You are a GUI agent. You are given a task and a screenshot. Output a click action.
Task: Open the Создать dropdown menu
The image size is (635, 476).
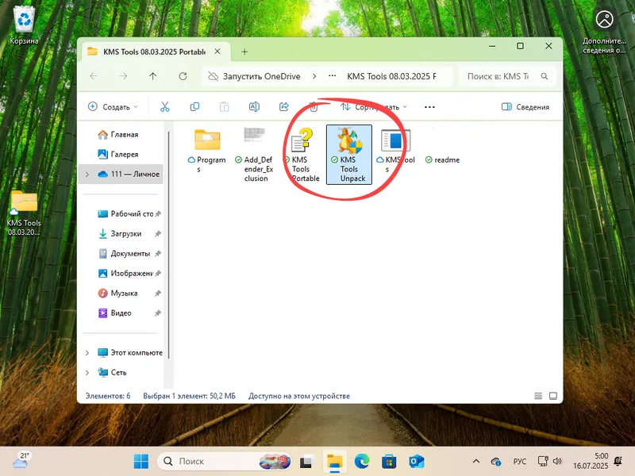coord(113,106)
